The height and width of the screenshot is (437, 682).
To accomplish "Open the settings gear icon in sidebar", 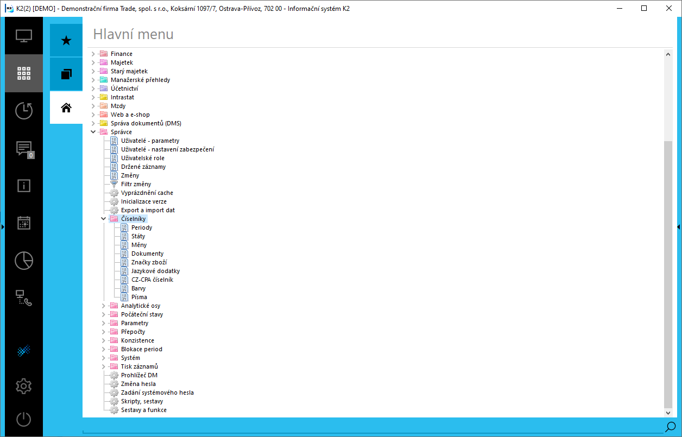I will pos(24,386).
